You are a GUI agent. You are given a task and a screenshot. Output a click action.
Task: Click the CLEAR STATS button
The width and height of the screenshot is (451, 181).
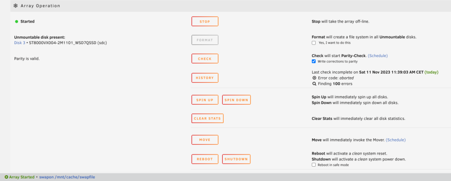pos(207,118)
